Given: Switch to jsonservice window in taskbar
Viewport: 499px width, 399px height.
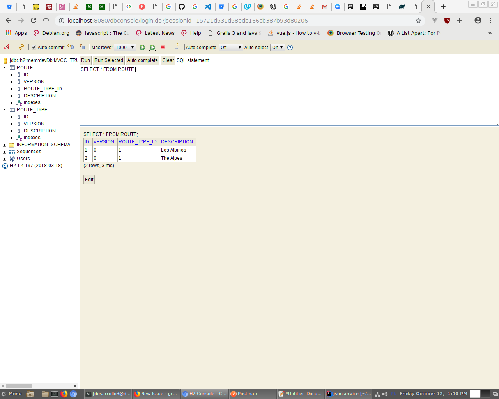Looking at the screenshot, I should [349, 394].
